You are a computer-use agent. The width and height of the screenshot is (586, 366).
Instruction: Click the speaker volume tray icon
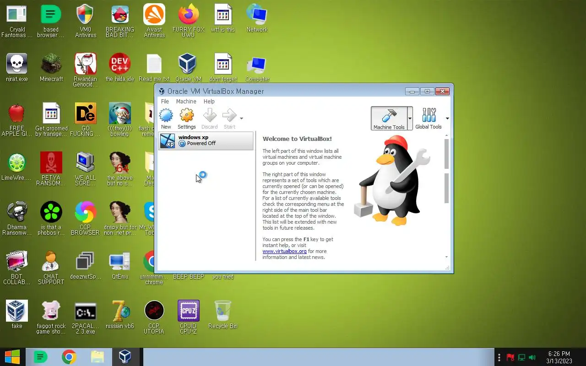coord(532,357)
